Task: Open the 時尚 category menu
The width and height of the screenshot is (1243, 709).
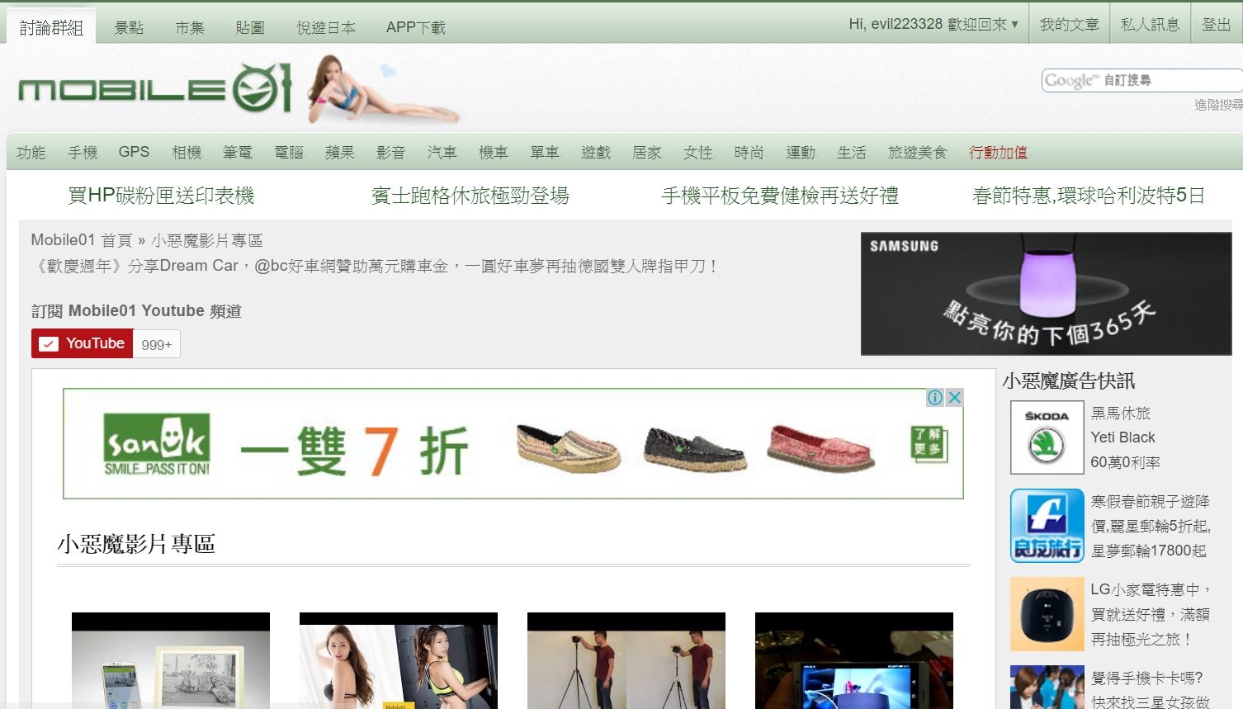Action: click(x=749, y=153)
